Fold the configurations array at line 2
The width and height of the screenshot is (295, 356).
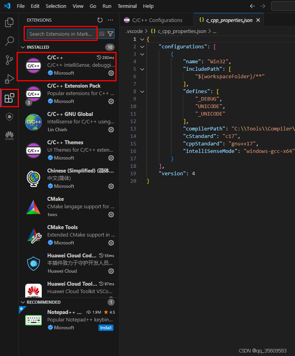click(x=142, y=47)
